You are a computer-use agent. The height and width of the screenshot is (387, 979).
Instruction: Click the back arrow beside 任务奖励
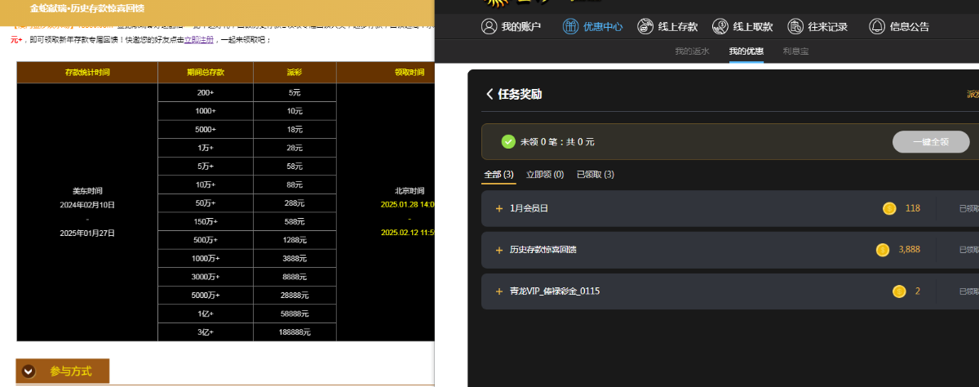489,94
